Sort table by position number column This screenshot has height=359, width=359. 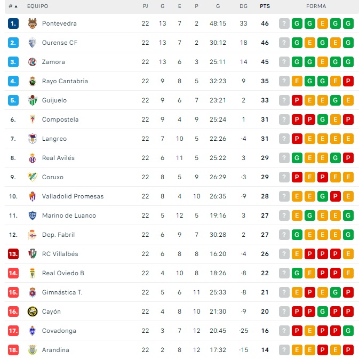pos(13,6)
